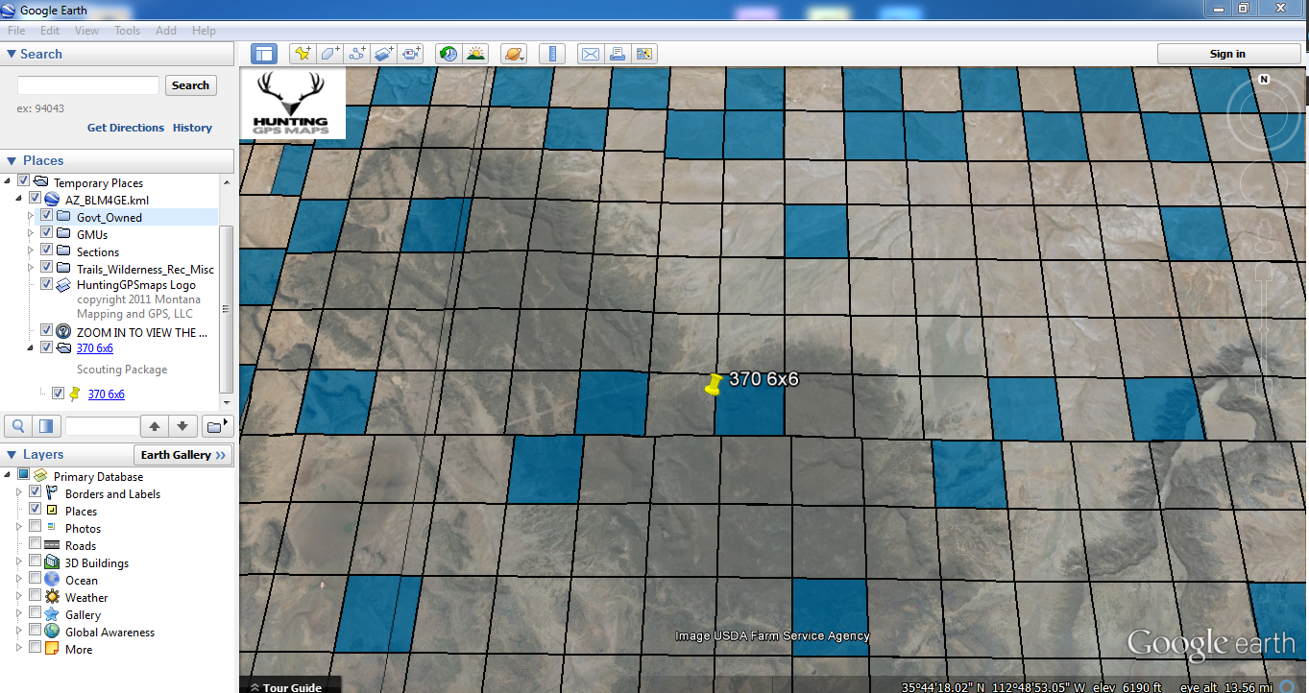
Task: Click the Places filter text field
Action: 102,425
